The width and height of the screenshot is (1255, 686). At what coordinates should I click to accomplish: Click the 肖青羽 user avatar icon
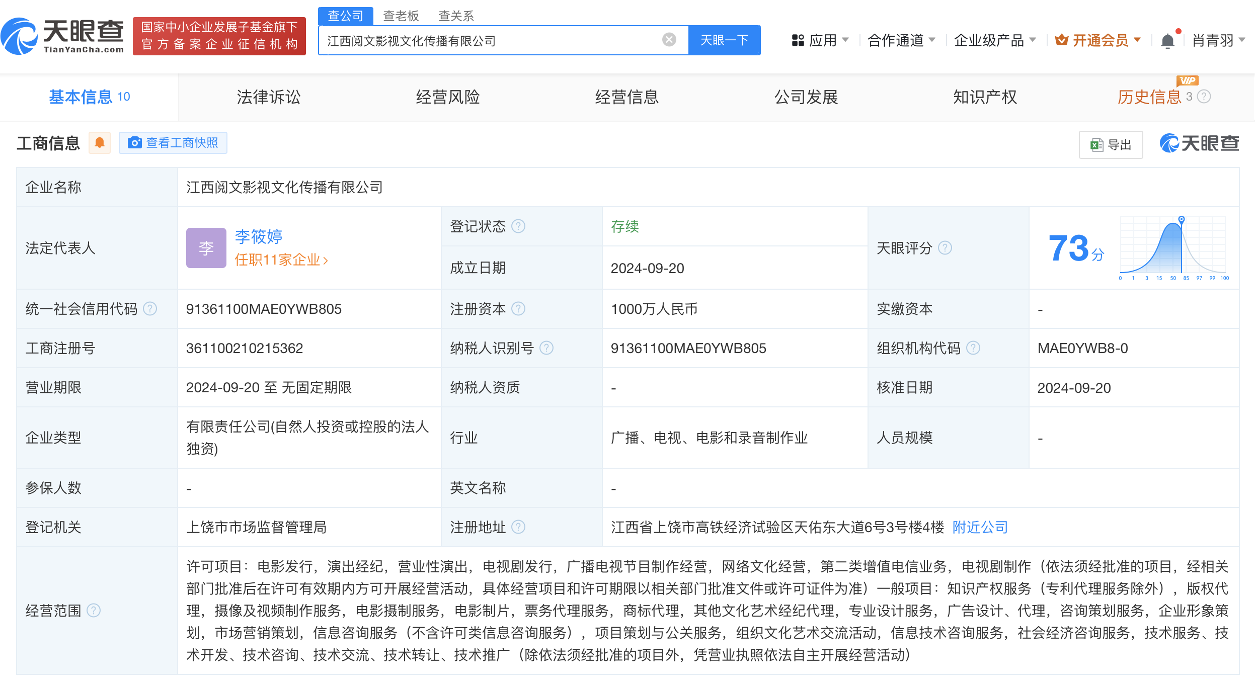point(1218,37)
